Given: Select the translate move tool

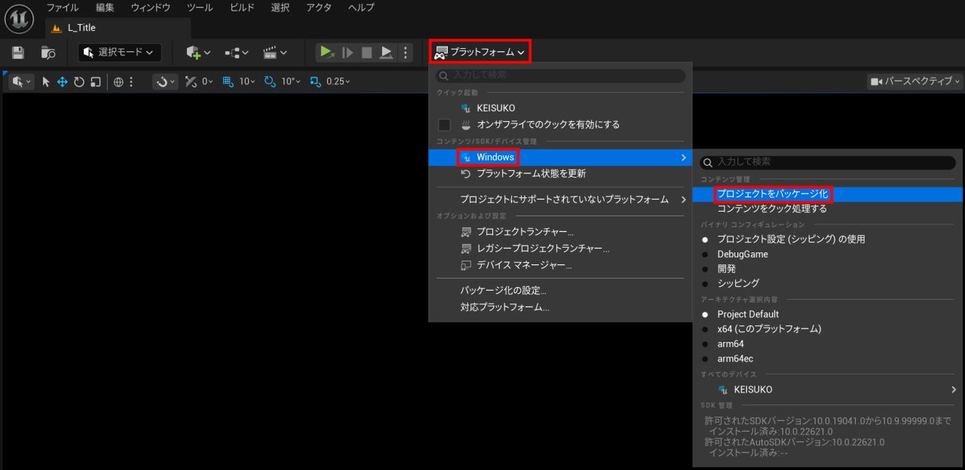Looking at the screenshot, I should point(63,81).
